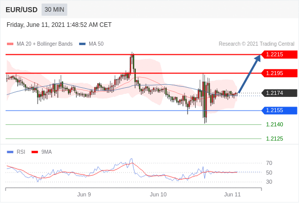
Task: Click the 1.2155 blue pivot price tag
Action: coord(279,110)
